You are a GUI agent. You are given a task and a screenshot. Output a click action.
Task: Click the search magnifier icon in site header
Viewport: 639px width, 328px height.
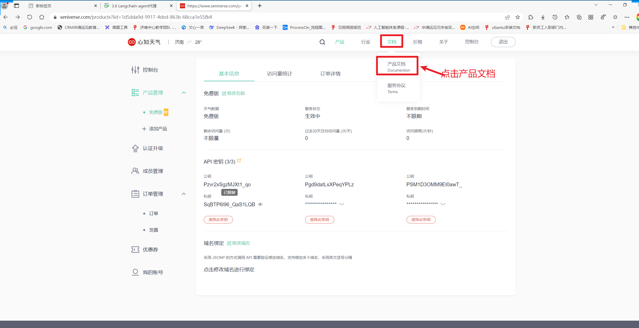click(x=322, y=42)
